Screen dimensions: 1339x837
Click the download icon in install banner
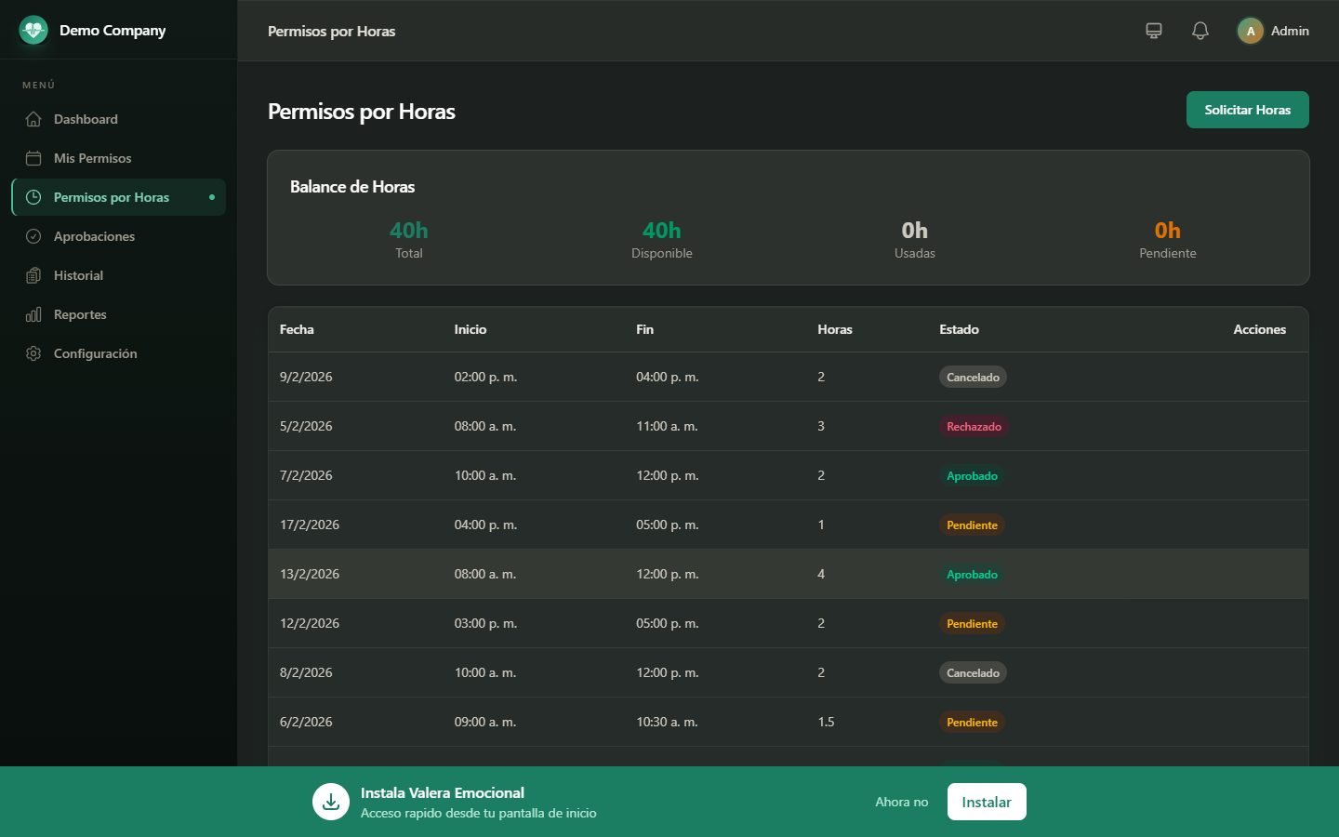coord(331,802)
